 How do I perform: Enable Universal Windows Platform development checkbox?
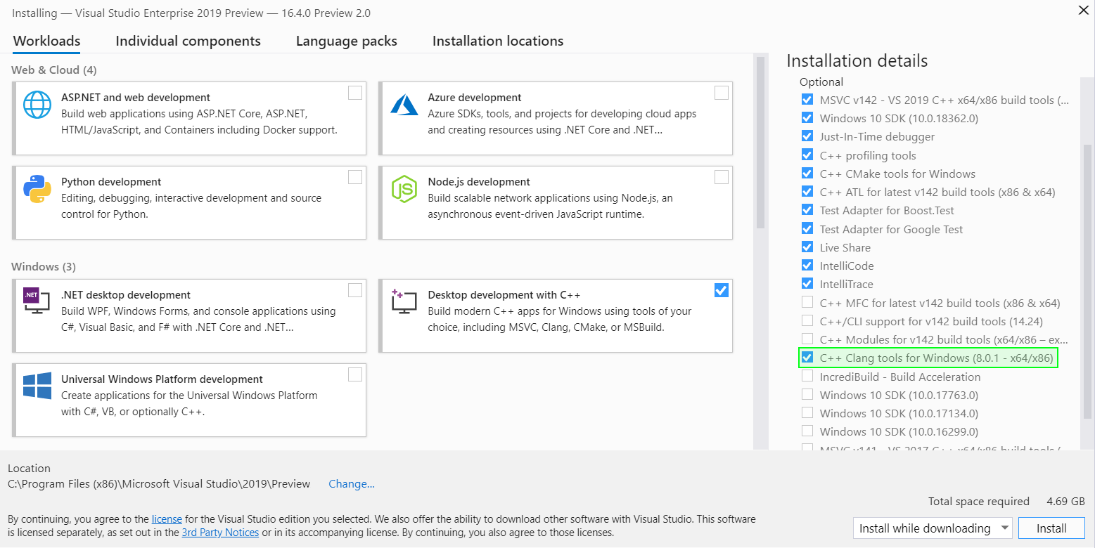[355, 374]
